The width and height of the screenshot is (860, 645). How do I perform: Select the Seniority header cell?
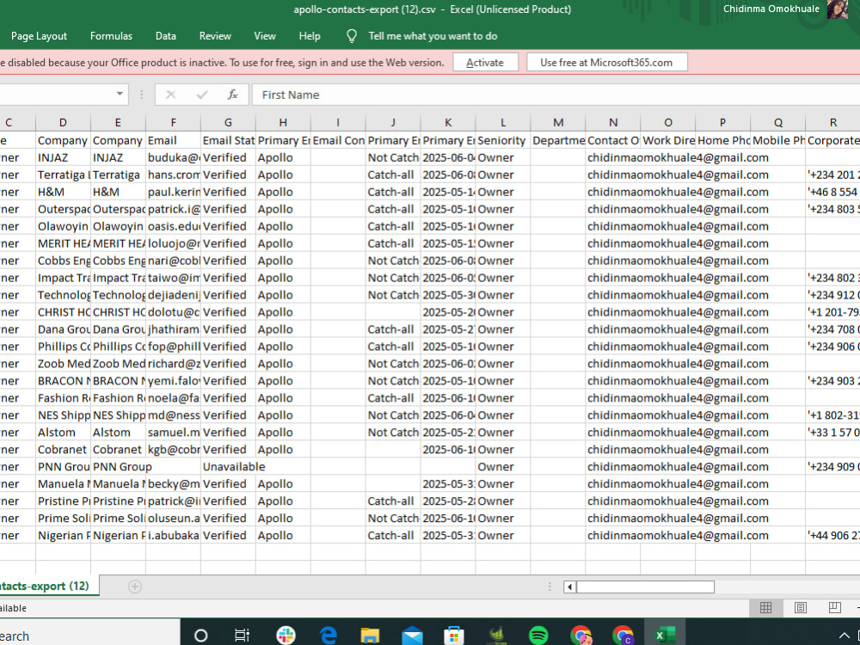tap(503, 140)
